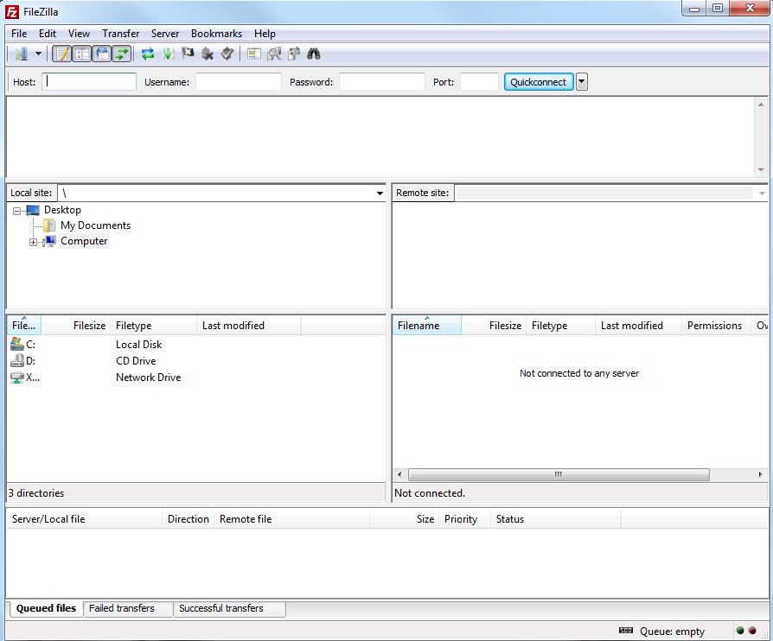Image resolution: width=773 pixels, height=641 pixels.
Task: Switch to the Failed transfers tab
Action: (128, 608)
